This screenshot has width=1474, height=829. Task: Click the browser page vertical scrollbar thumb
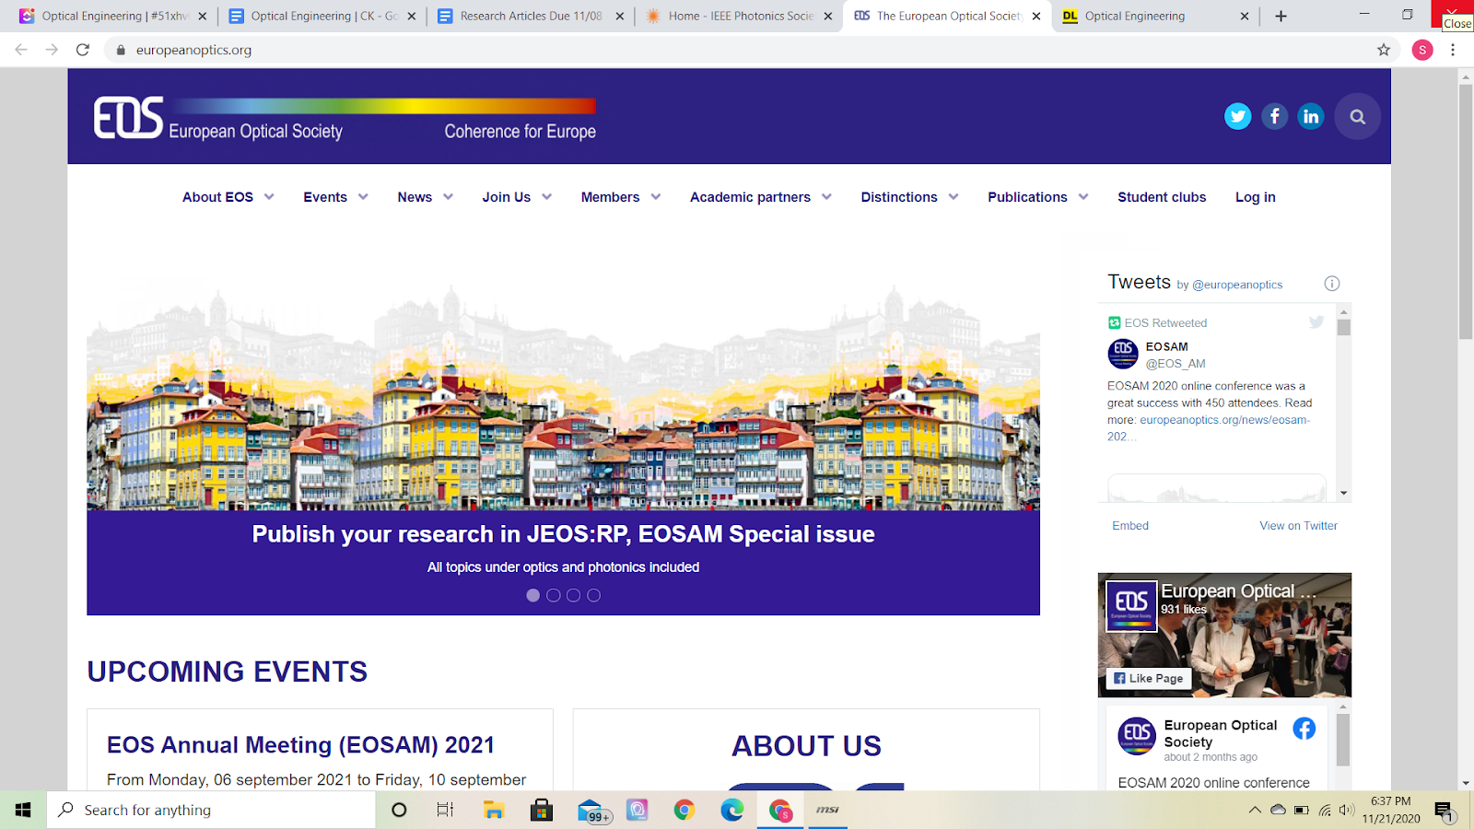pyautogui.click(x=1466, y=212)
